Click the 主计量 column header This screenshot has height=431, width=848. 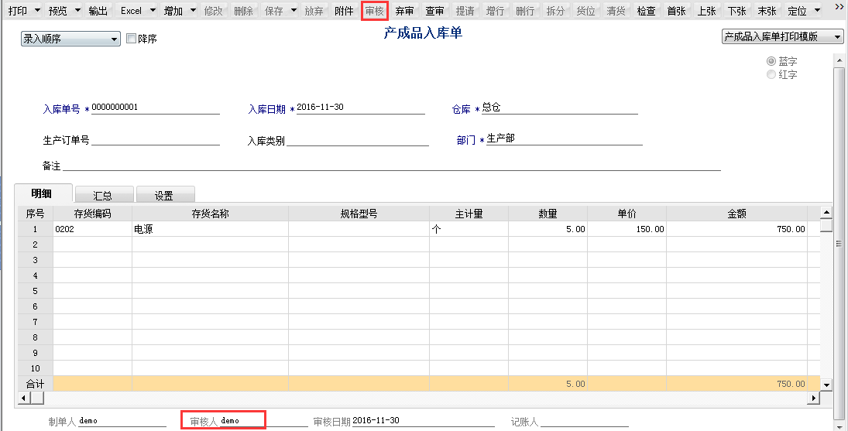[469, 214]
